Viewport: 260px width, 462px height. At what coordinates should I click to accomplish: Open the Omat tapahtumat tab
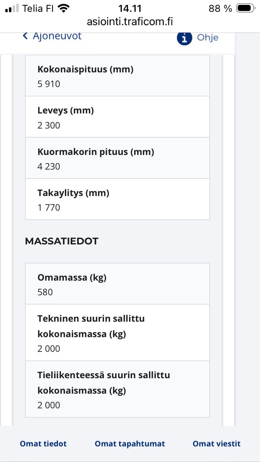click(130, 444)
